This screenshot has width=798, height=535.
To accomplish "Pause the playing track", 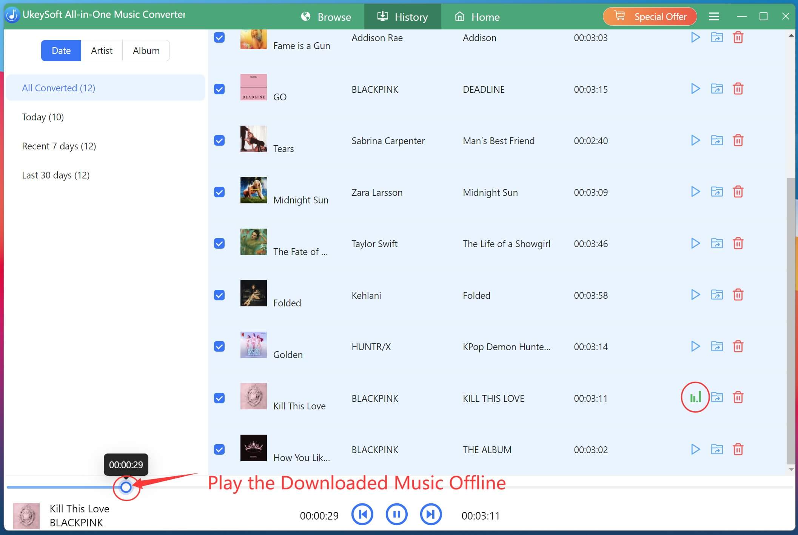I will [x=396, y=514].
